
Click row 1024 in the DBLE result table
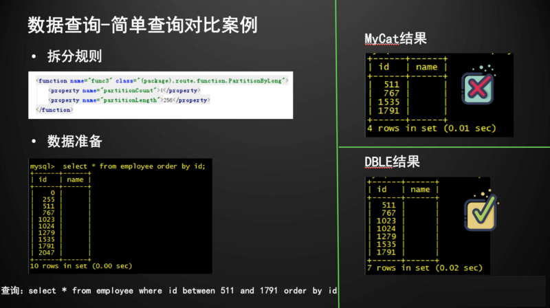(404, 229)
